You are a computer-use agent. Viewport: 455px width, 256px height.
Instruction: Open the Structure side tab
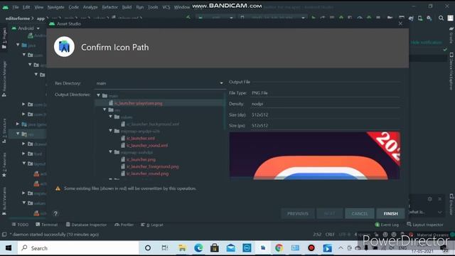pos(4,131)
